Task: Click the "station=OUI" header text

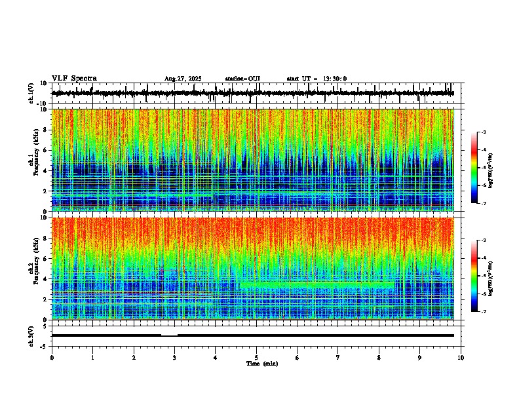Action: tap(242, 79)
